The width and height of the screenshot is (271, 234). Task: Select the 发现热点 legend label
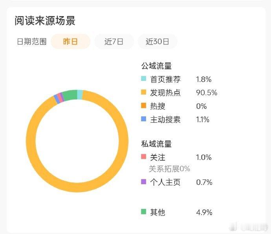165,93
